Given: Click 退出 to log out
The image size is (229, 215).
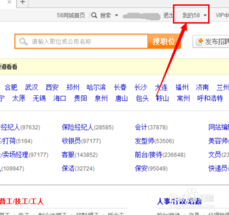Looking at the screenshot, I should click(168, 15).
